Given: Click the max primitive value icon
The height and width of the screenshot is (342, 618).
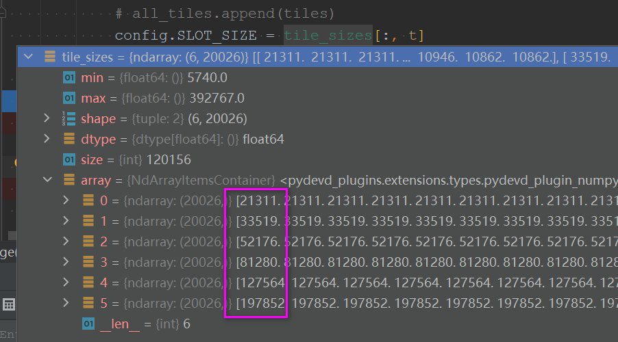Looking at the screenshot, I should tap(69, 98).
